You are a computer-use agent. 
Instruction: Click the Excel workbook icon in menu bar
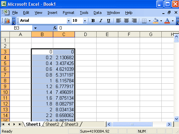tap(7, 13)
